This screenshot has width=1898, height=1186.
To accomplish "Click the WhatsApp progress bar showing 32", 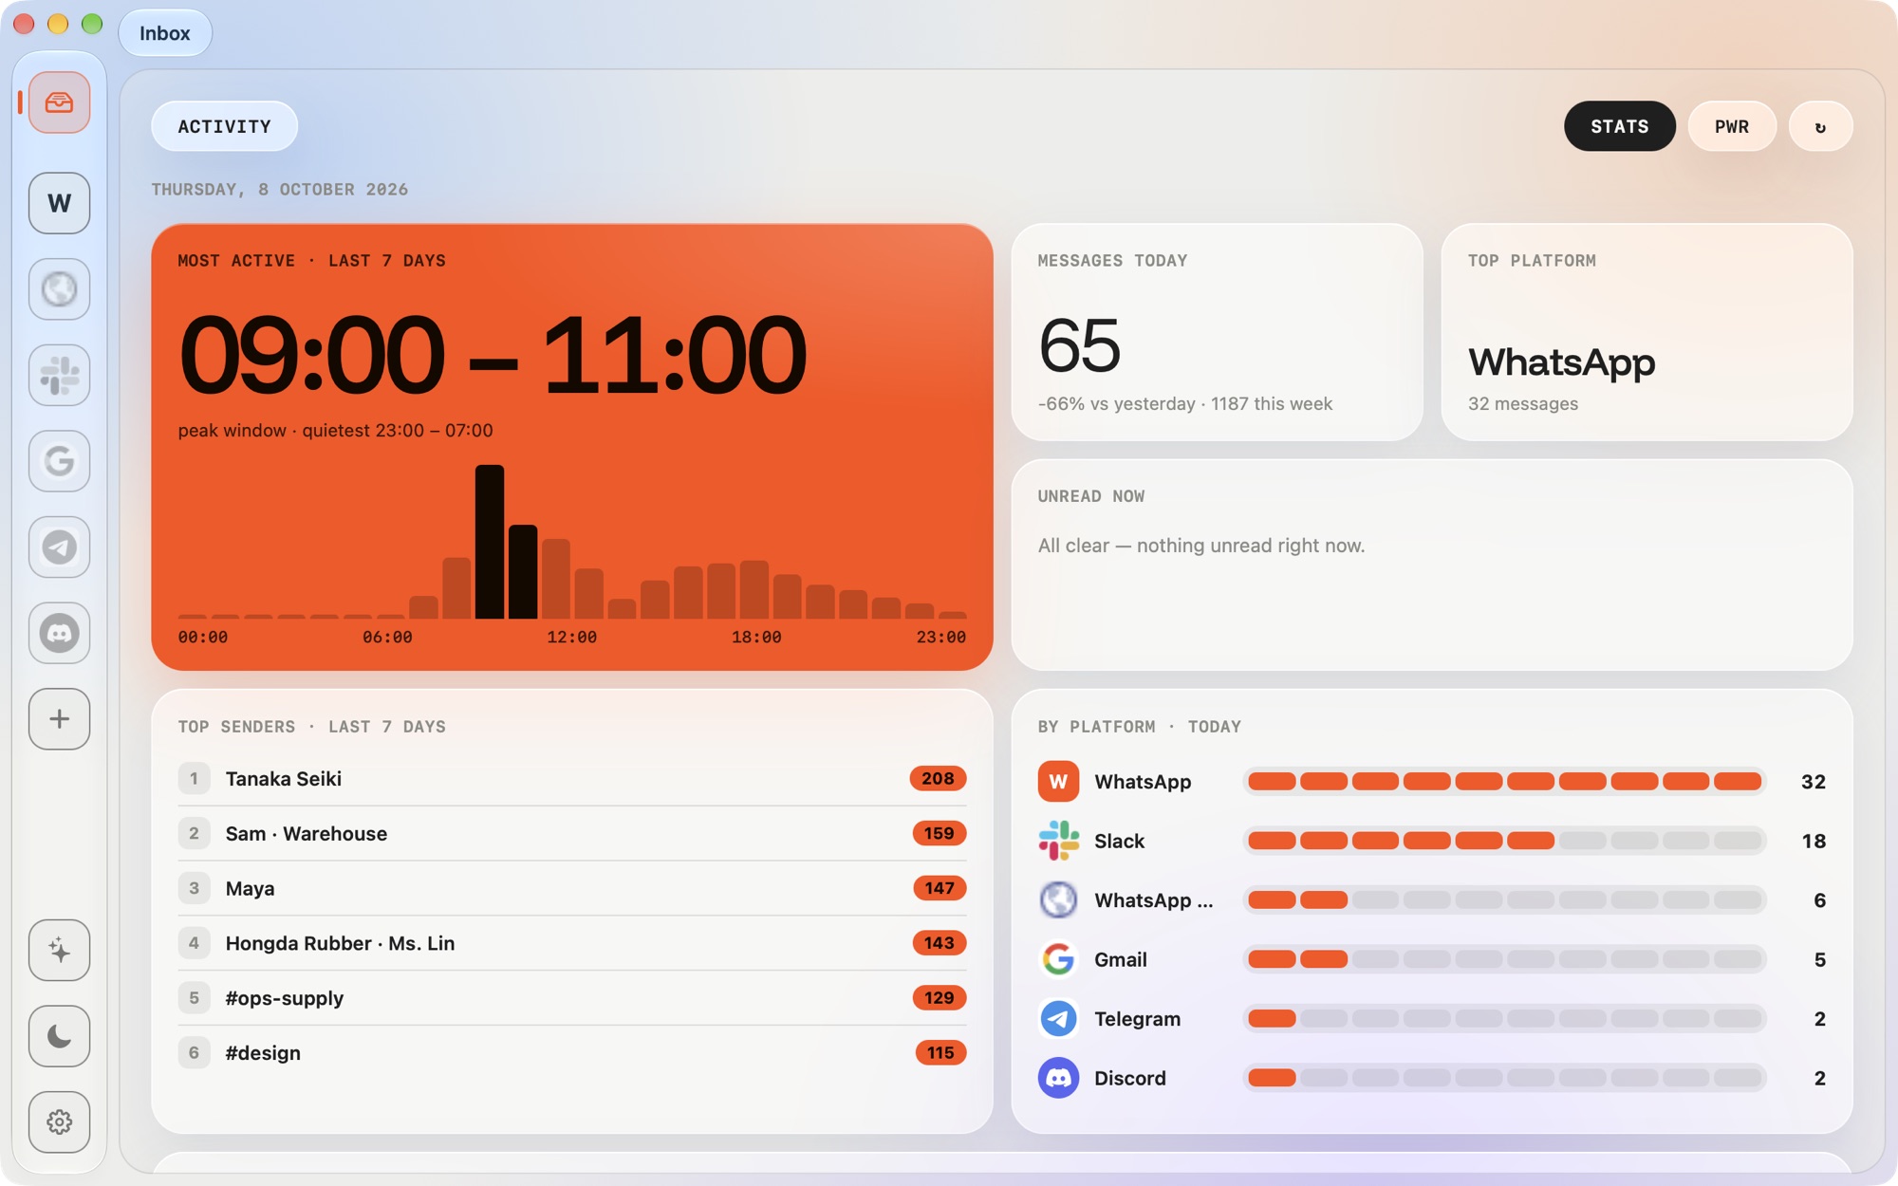I will tap(1504, 782).
